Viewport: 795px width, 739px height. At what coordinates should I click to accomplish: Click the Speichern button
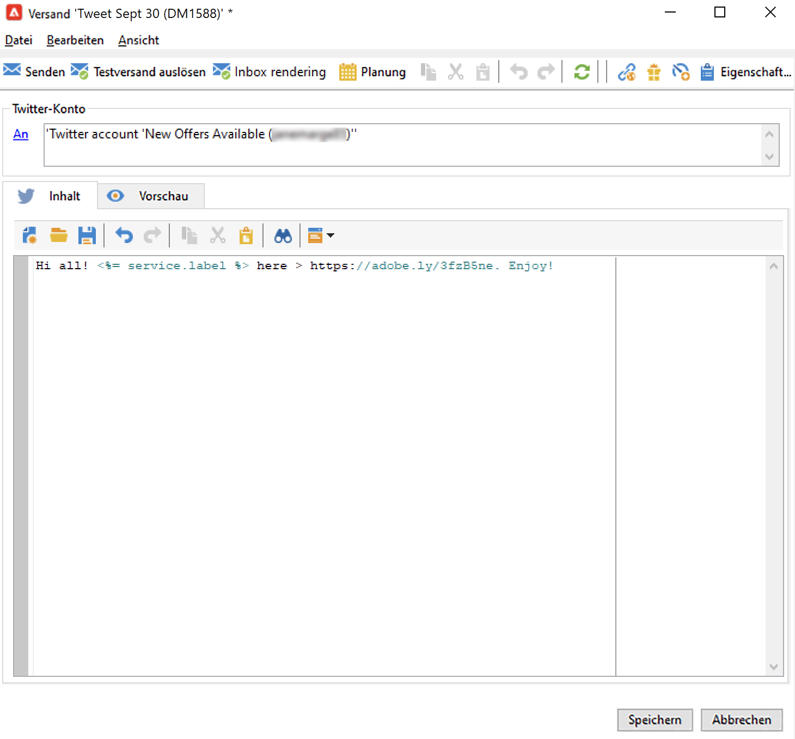(x=655, y=720)
